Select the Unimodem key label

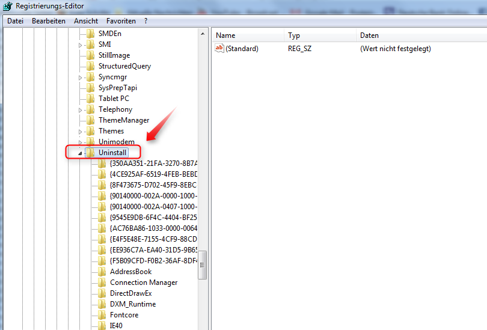point(117,142)
